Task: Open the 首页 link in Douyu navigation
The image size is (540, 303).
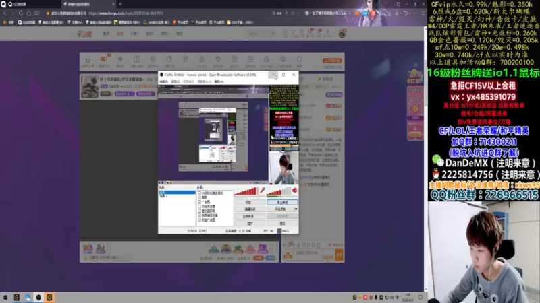Action: pos(107,34)
